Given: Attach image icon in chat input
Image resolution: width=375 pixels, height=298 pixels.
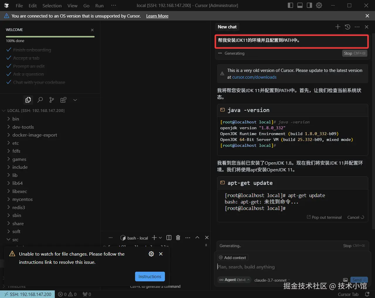Looking at the screenshot, I should (345, 280).
